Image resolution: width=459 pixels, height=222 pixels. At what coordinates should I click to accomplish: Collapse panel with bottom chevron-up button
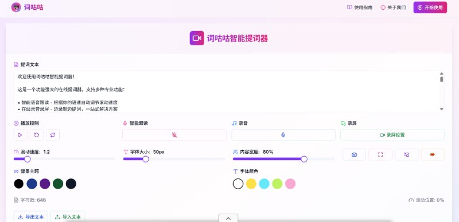pyautogui.click(x=228, y=218)
